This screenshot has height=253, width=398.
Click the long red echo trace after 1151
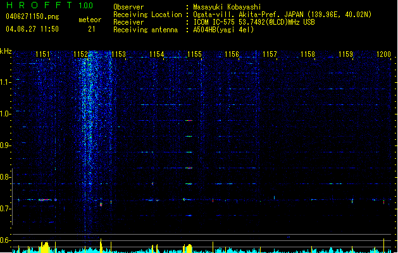point(45,200)
